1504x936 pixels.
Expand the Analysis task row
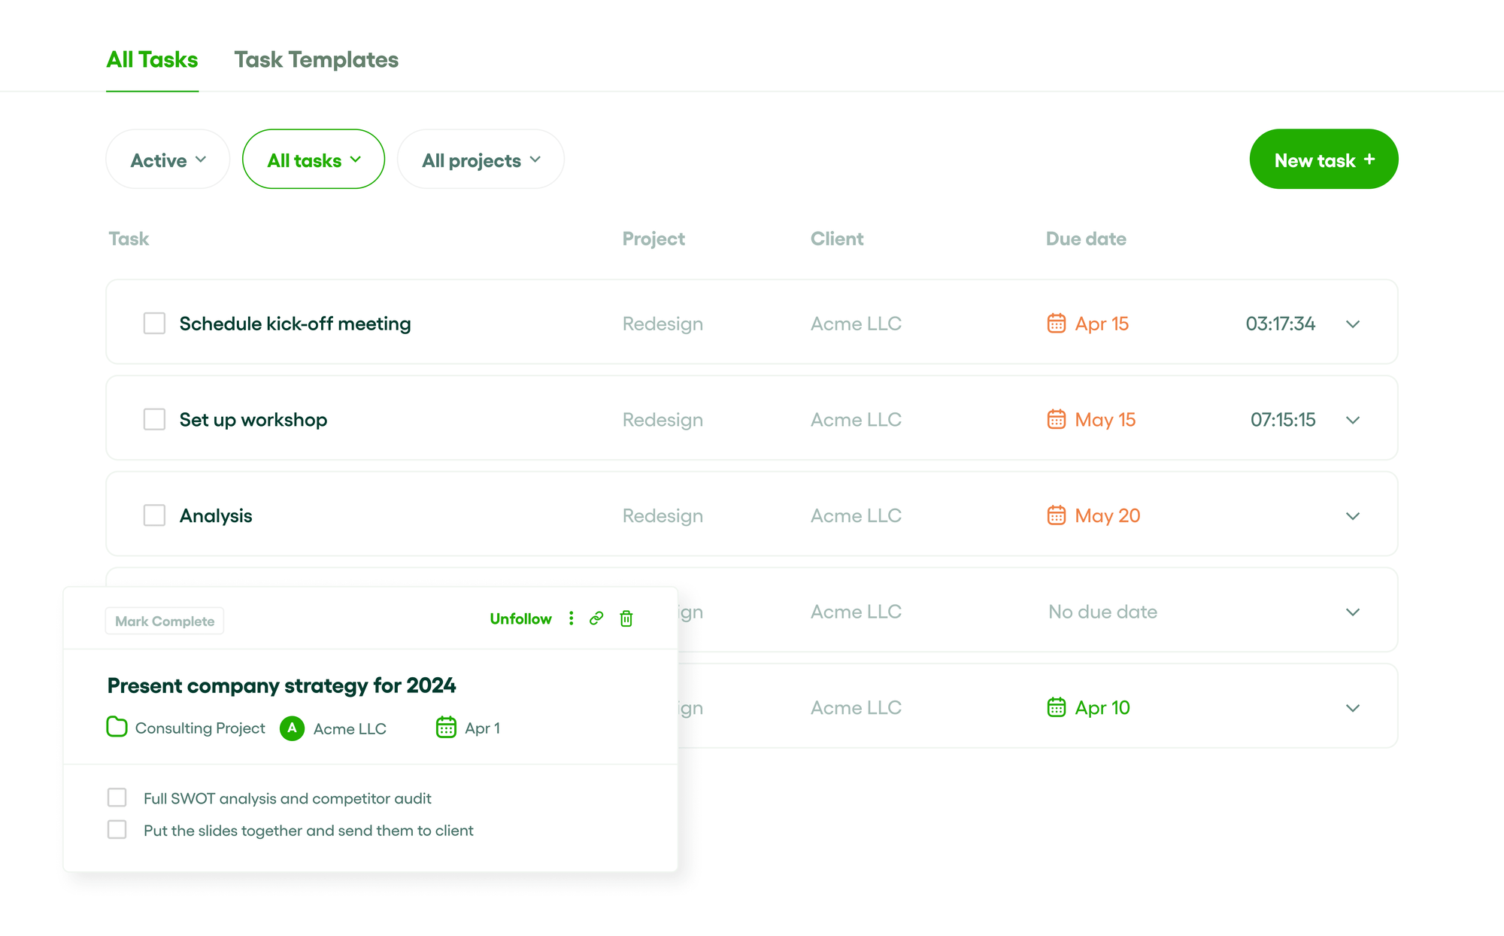point(1352,516)
